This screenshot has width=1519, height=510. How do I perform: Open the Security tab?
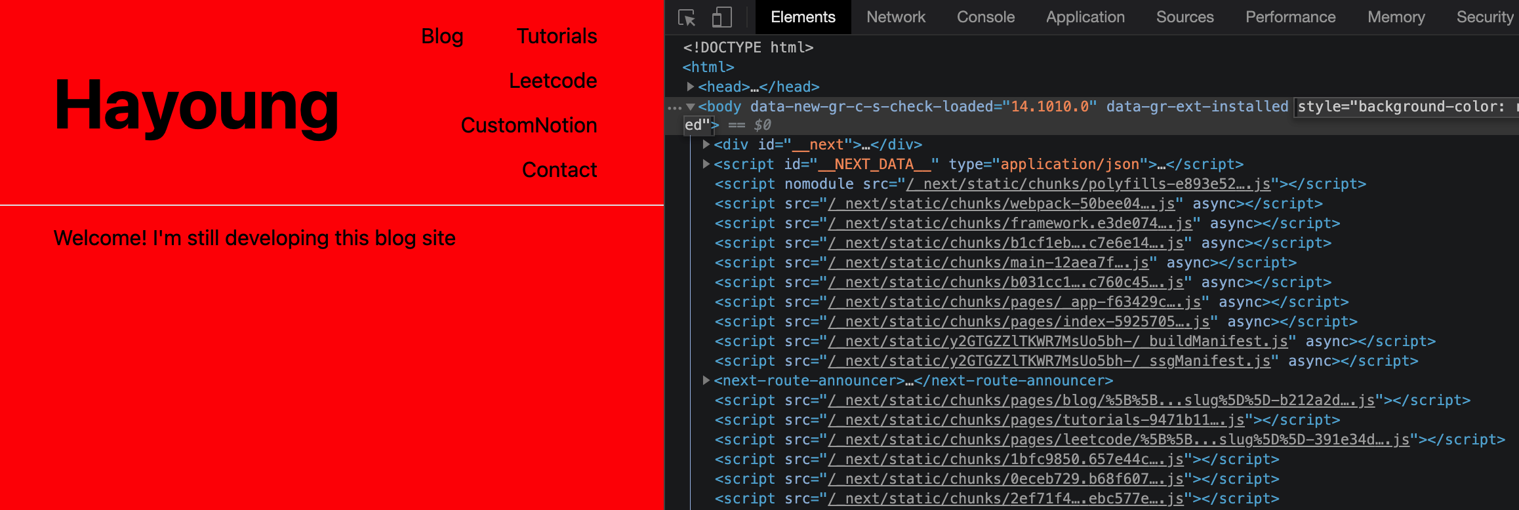point(1484,17)
